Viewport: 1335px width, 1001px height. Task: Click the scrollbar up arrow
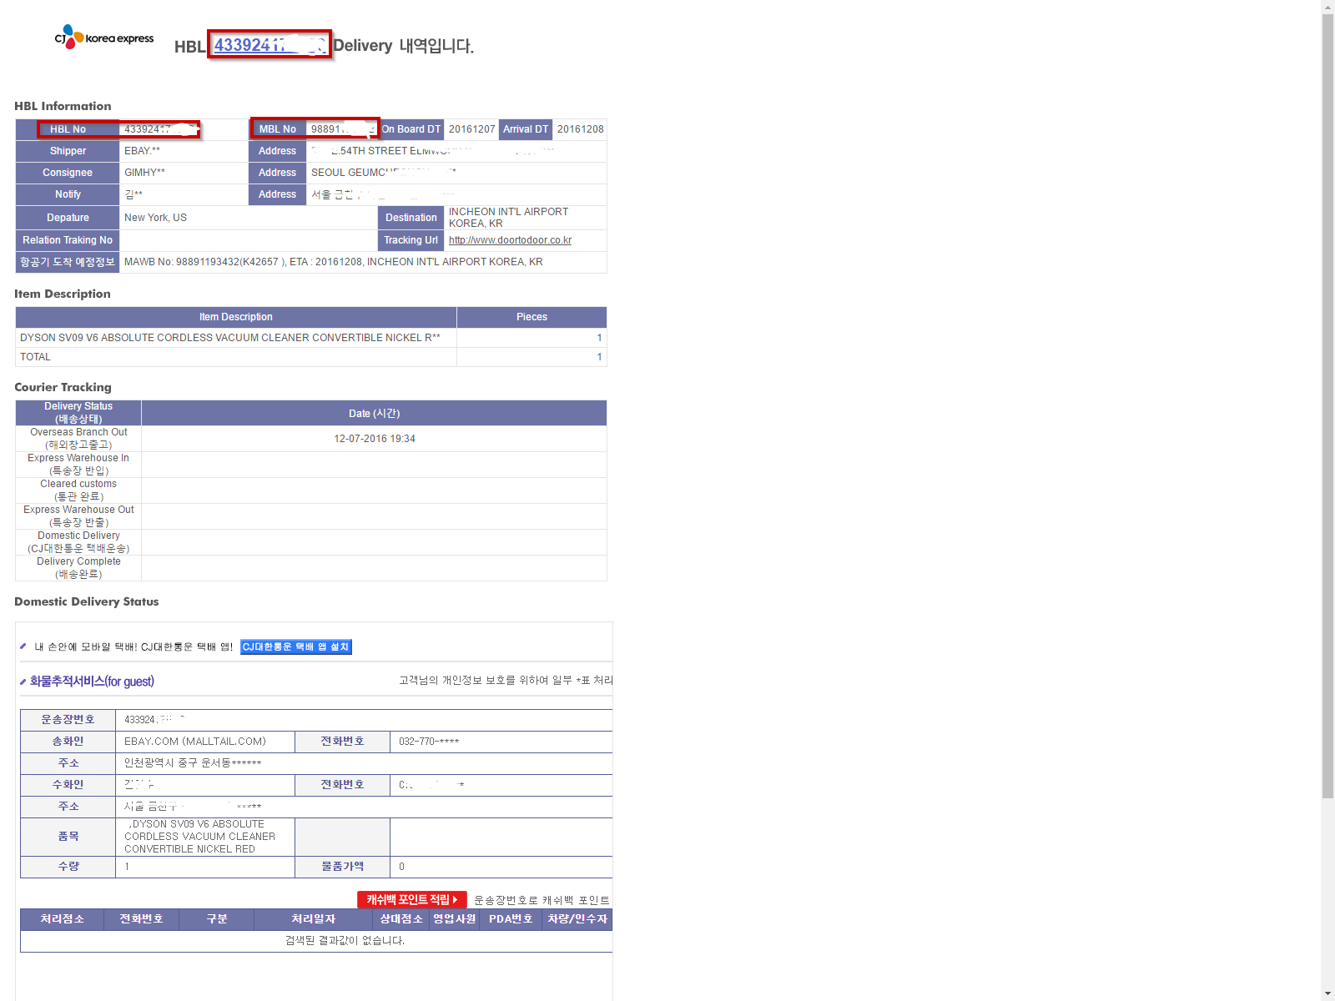1327,7
